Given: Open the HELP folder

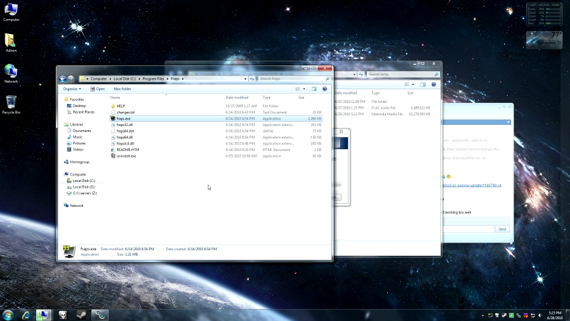Looking at the screenshot, I should click(121, 106).
